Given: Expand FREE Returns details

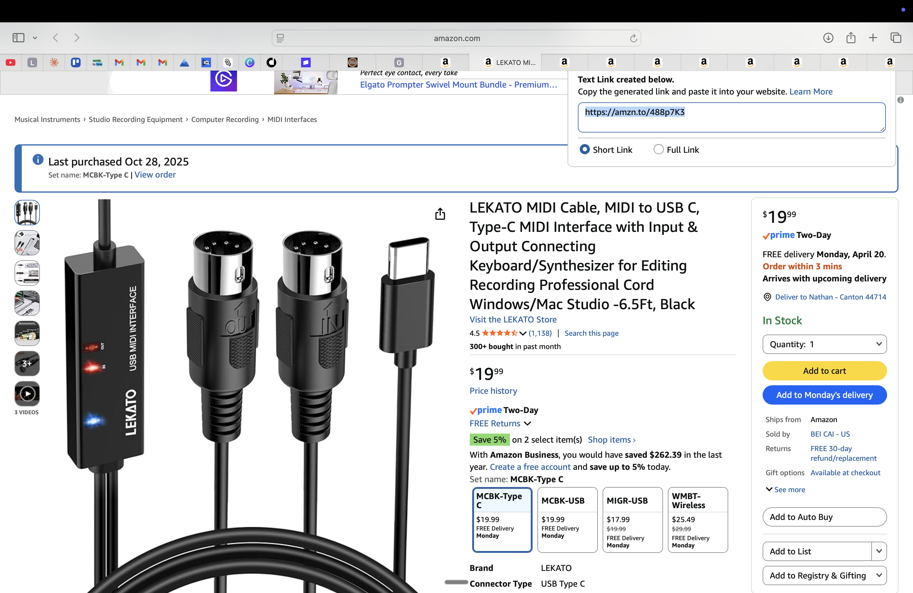Looking at the screenshot, I should [x=500, y=423].
